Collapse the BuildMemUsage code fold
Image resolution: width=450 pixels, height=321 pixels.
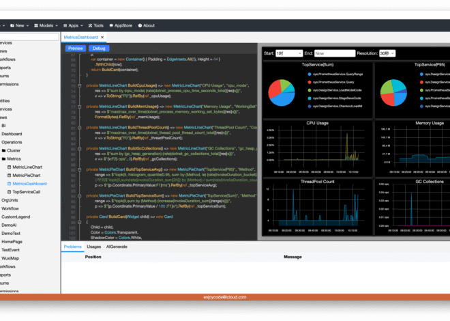80,107
